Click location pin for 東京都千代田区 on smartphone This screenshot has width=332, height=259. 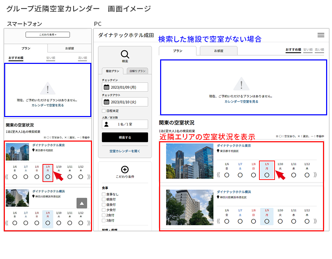(33, 150)
